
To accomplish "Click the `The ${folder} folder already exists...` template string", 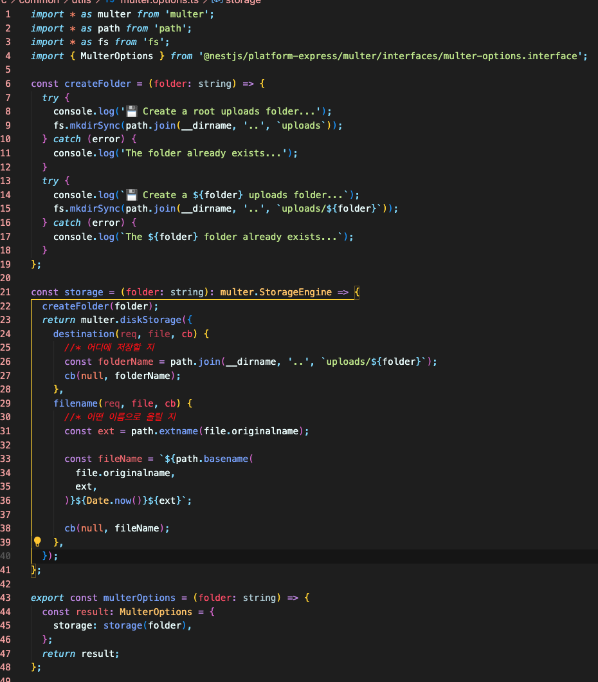I will pyautogui.click(x=231, y=237).
